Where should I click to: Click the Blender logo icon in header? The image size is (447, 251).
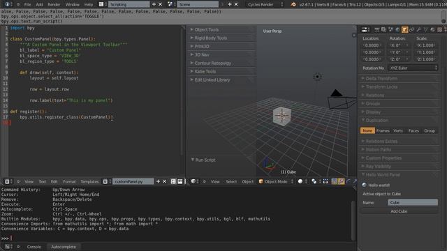point(293,4)
